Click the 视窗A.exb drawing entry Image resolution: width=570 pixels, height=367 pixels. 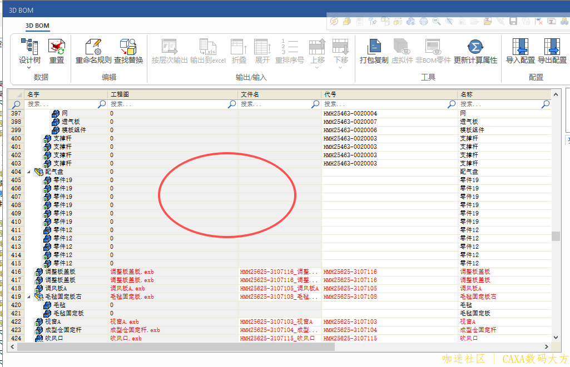tap(125, 322)
